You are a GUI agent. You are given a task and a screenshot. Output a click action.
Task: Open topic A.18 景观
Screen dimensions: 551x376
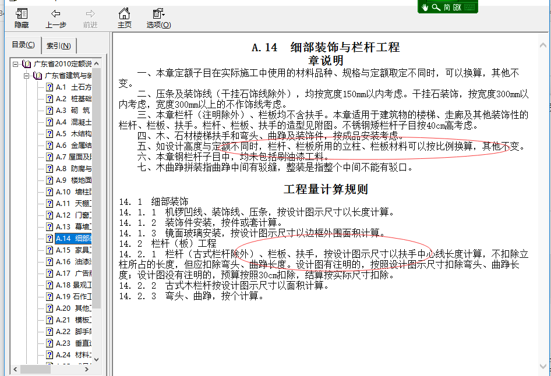coord(73,285)
